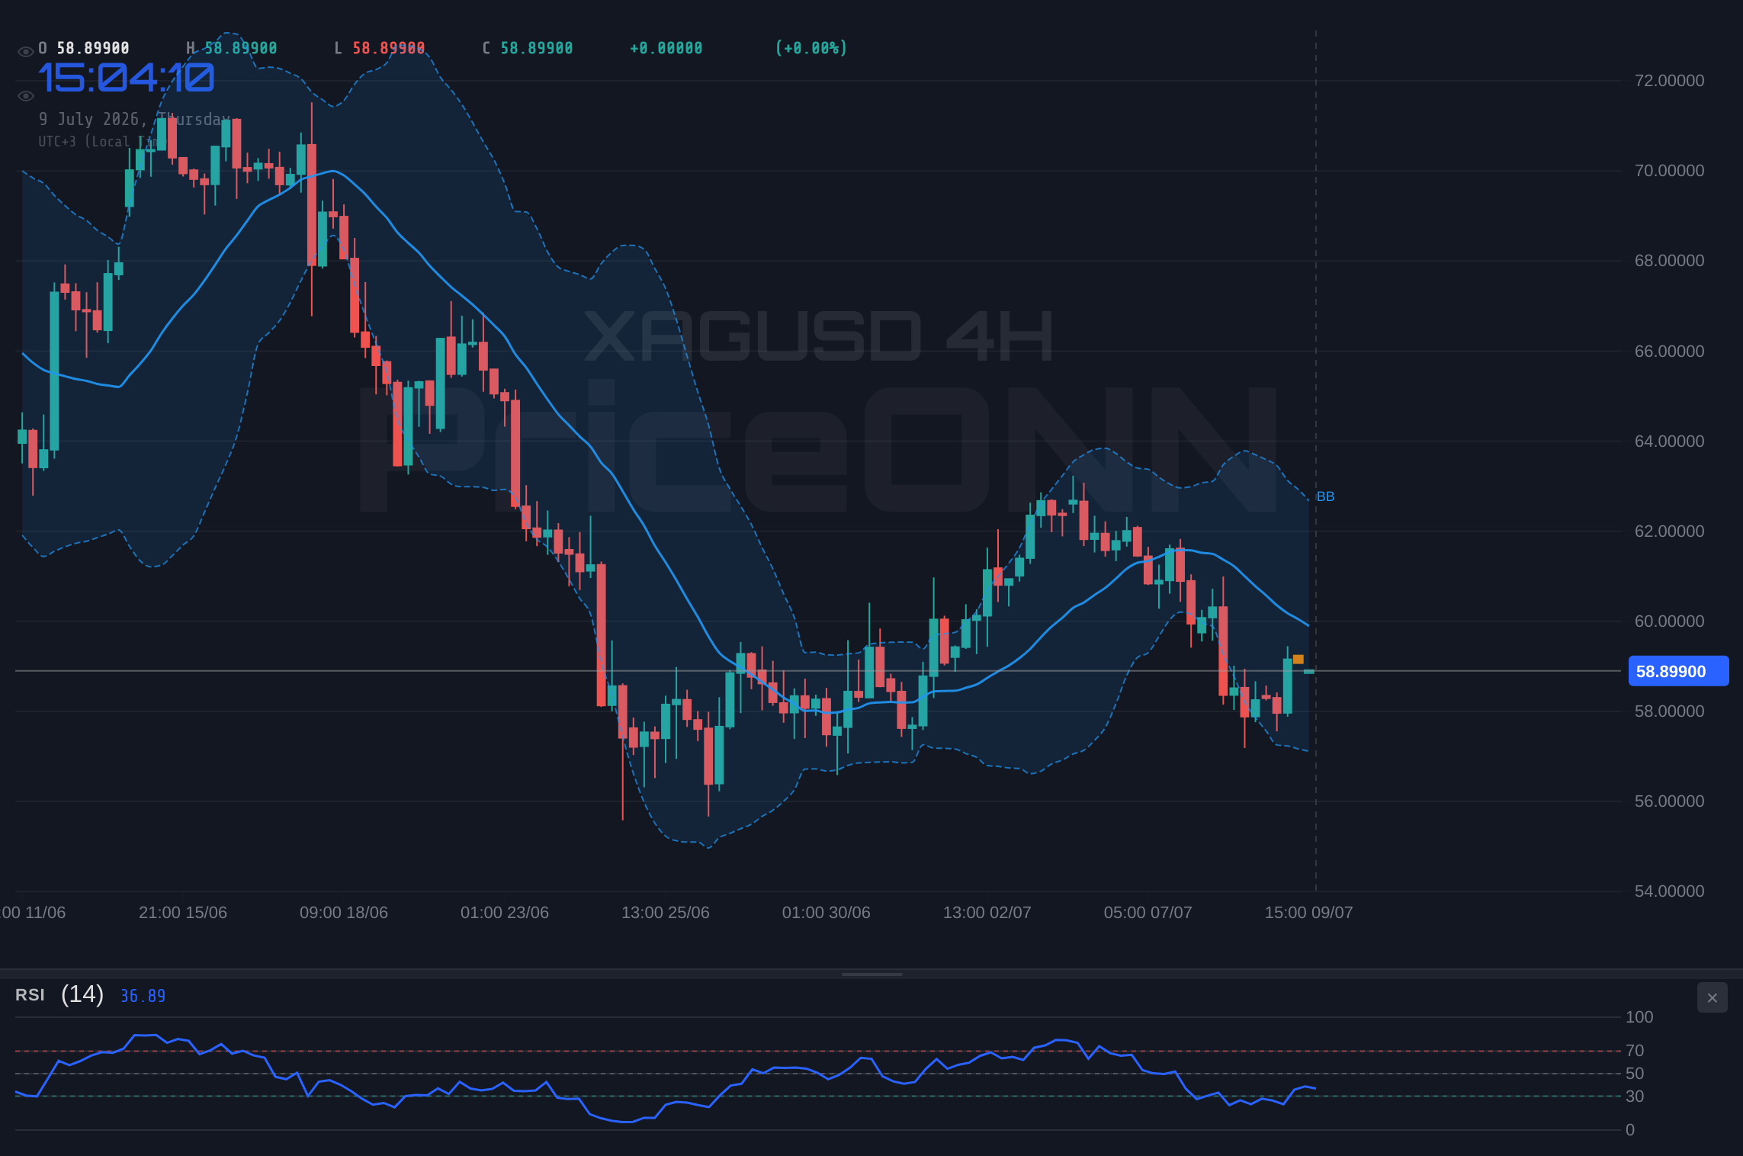Click the 54.00000 price axis label
1743x1156 pixels.
[1669, 891]
